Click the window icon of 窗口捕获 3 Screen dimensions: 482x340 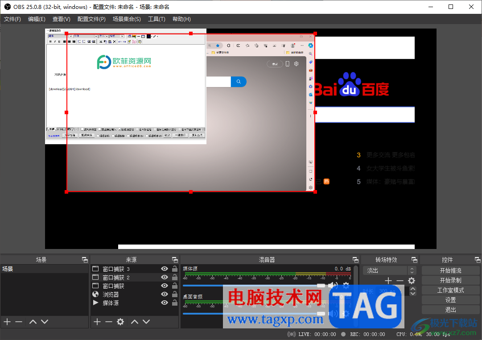click(95, 269)
